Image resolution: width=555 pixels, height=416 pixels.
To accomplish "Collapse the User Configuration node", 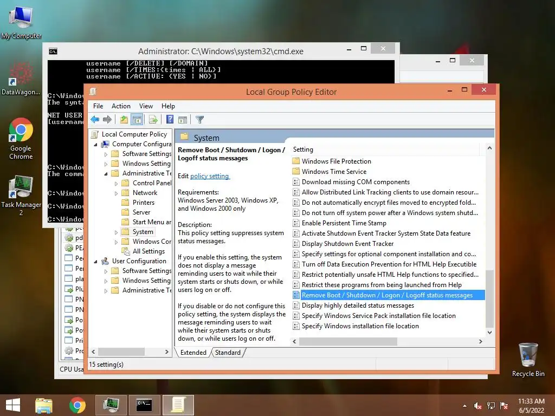I will [x=95, y=262].
